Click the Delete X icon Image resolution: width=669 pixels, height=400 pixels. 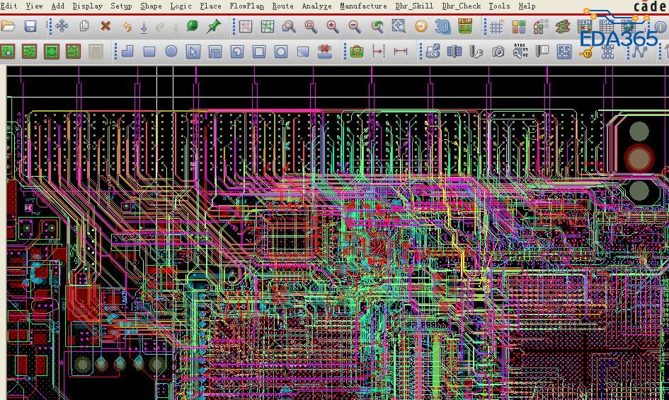105,26
